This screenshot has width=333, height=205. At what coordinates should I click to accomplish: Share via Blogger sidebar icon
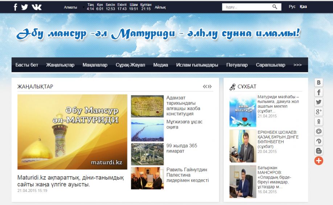(318, 151)
